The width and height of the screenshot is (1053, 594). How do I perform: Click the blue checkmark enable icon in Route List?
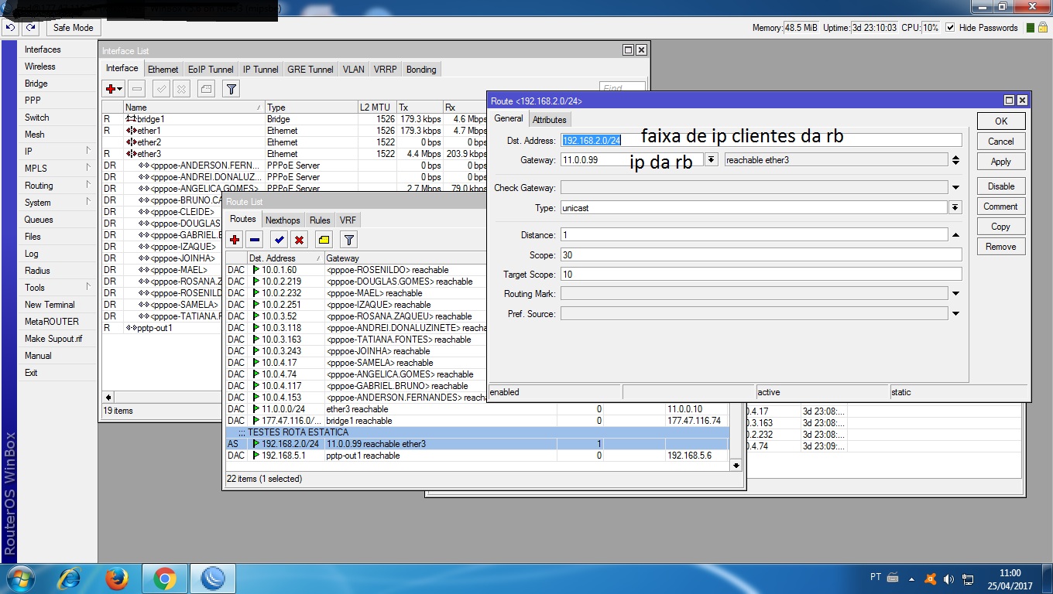(280, 240)
